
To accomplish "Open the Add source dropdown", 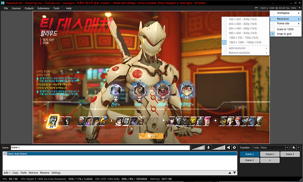I will [7, 173].
